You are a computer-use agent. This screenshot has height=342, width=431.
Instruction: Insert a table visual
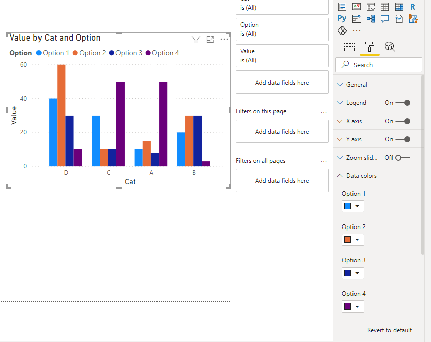(x=385, y=6)
